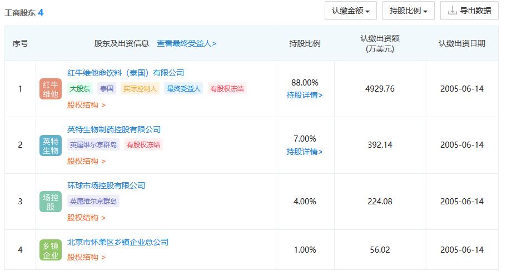This screenshot has height=276, width=507.
Task: Click the 实际控制人 tag
Action: [140, 88]
